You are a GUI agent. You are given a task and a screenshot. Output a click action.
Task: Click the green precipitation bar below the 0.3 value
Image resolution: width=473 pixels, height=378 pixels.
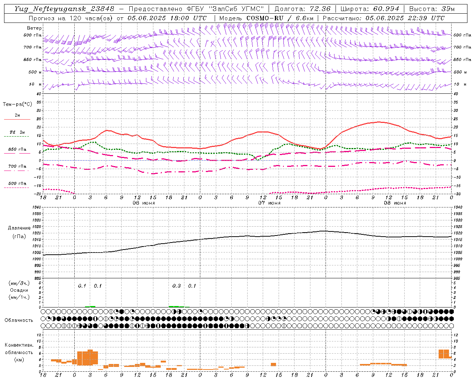(177, 306)
